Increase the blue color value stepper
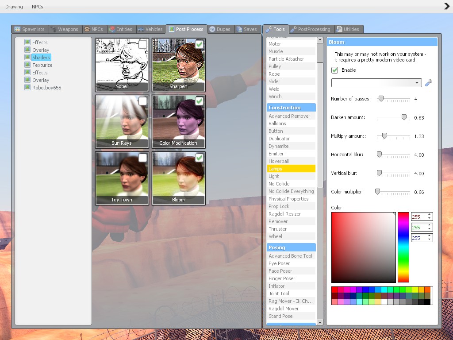 [x=429, y=236]
